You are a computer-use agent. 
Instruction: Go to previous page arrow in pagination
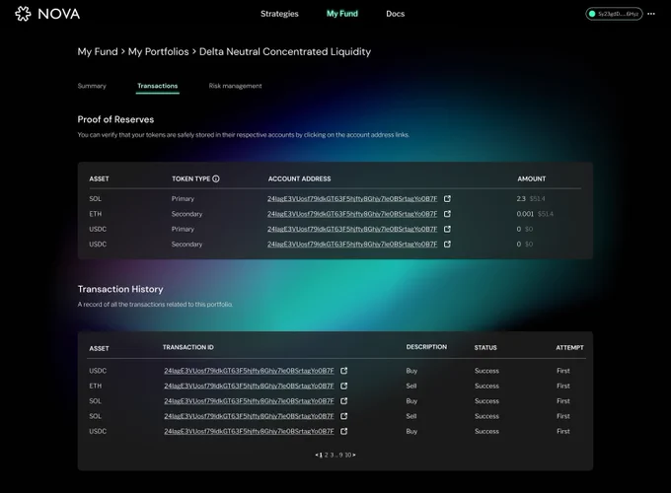[316, 455]
